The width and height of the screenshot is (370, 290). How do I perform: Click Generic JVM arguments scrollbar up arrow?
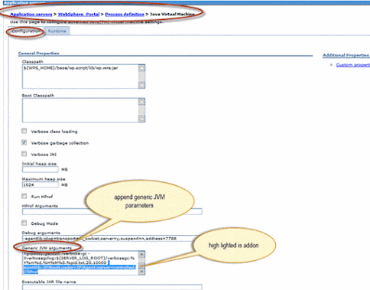(141, 255)
